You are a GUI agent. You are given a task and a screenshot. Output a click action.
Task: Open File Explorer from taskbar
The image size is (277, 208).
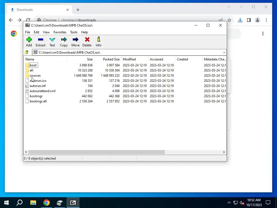click(33, 203)
